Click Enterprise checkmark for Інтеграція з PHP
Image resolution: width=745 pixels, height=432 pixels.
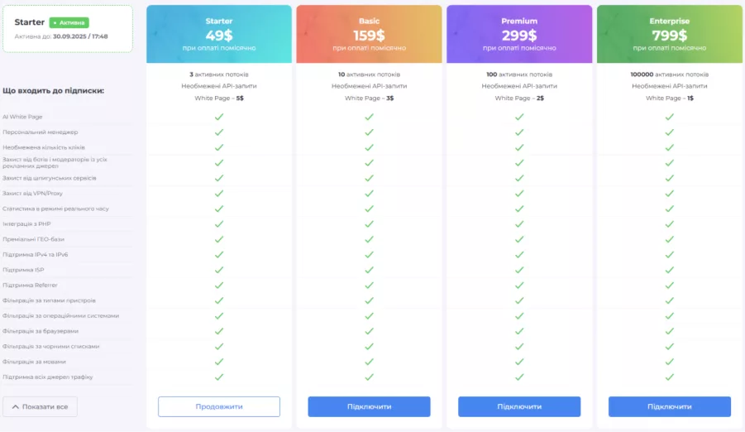coord(670,224)
